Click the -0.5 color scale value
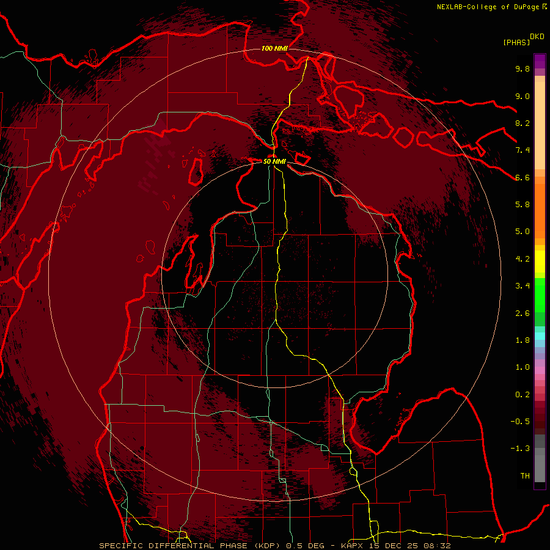Image resolution: width=550 pixels, height=550 pixels. tap(520, 422)
